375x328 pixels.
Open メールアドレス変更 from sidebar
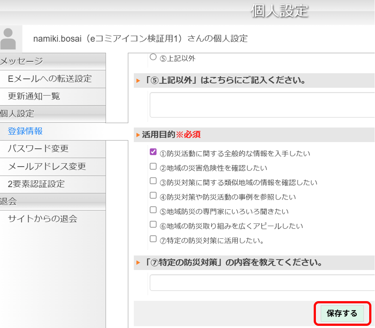click(47, 166)
